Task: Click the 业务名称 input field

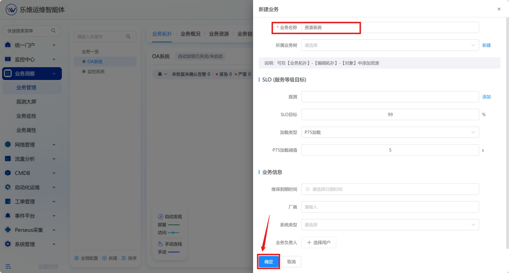Action: [x=390, y=27]
